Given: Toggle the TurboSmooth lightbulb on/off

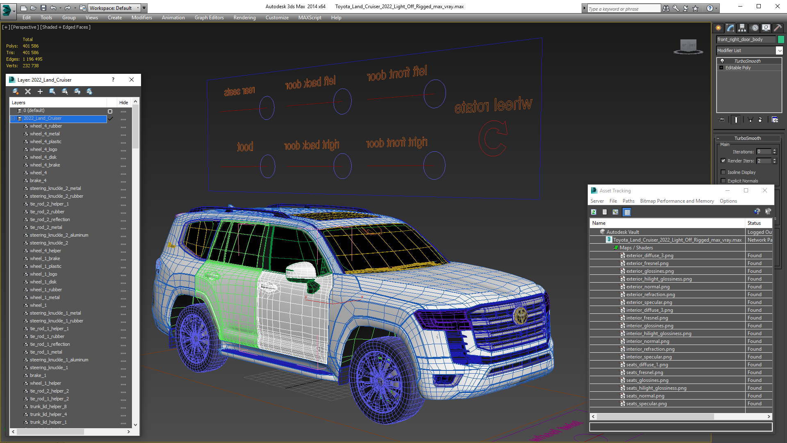Looking at the screenshot, I should (x=722, y=61).
